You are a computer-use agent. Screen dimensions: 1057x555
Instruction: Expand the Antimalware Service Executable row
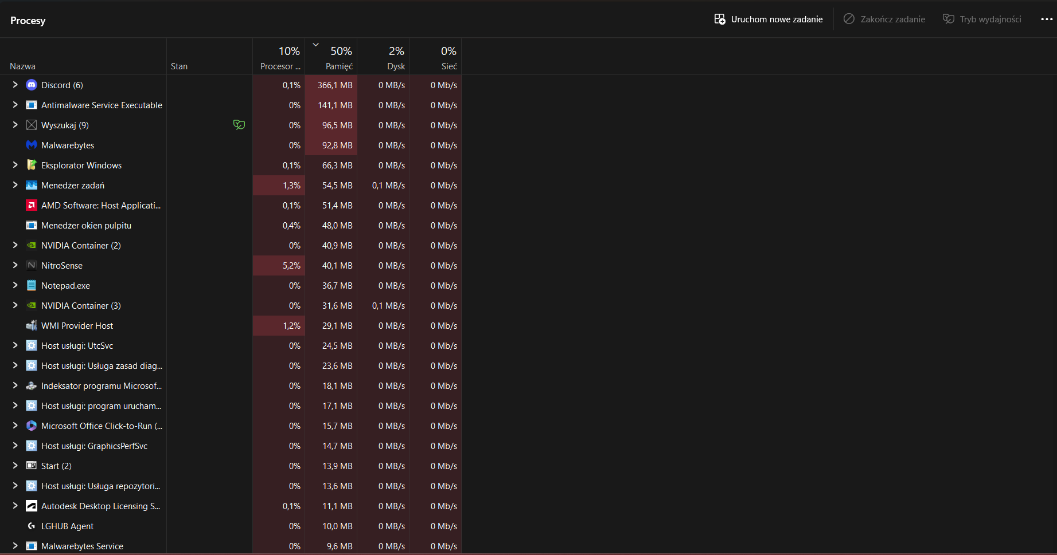(x=15, y=105)
